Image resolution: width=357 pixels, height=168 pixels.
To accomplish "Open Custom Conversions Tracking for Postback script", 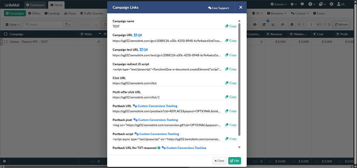I will click(157, 134).
